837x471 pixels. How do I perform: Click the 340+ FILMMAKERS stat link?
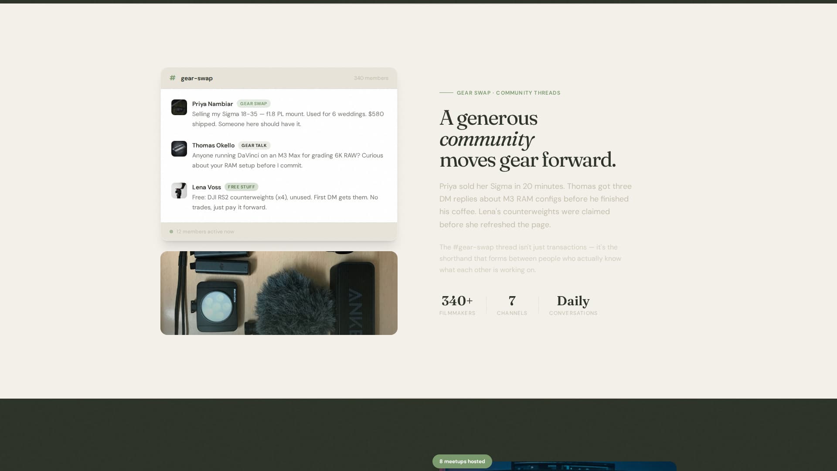click(x=457, y=304)
